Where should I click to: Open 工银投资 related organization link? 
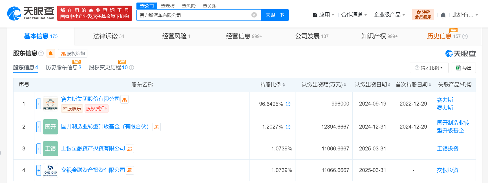pyautogui.click(x=448, y=149)
